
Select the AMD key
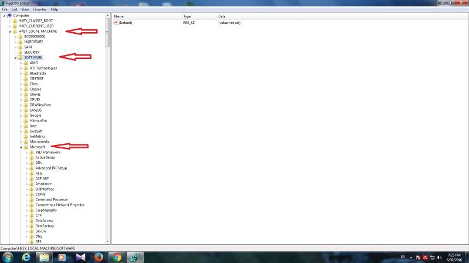click(33, 63)
